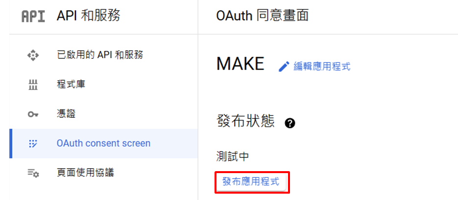Click the 發布狀態 section heading
Viewport: 458px width, 200px height.
[x=246, y=121]
